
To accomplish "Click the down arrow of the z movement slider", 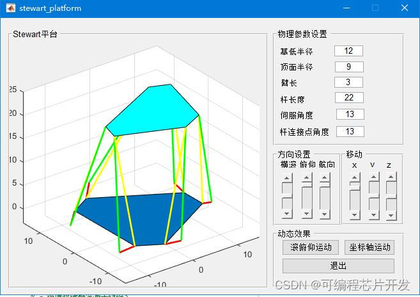I will tap(391, 215).
